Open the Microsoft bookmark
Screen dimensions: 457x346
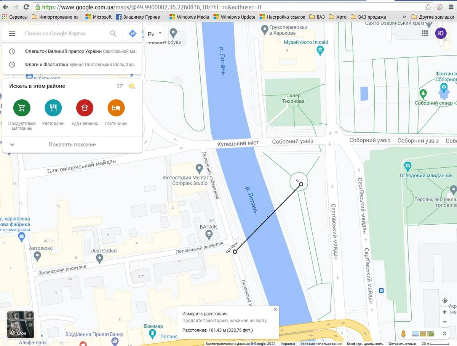point(99,17)
